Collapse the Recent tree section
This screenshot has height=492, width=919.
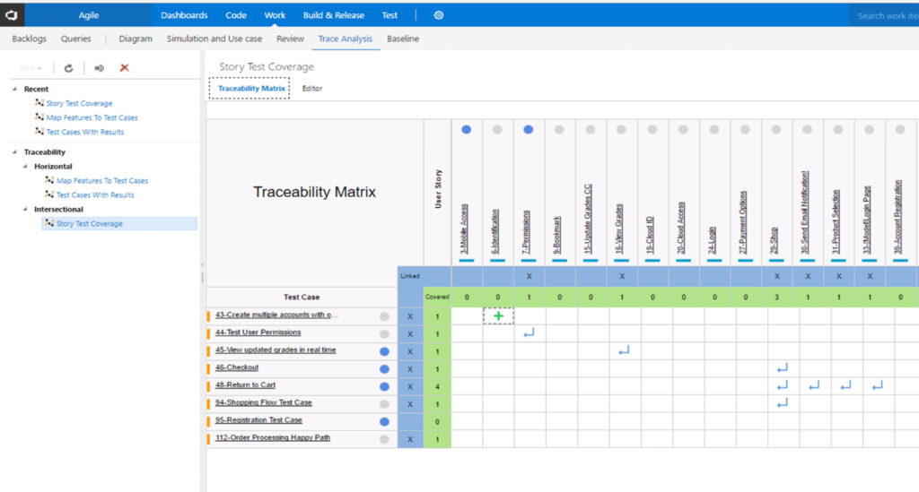click(14, 90)
